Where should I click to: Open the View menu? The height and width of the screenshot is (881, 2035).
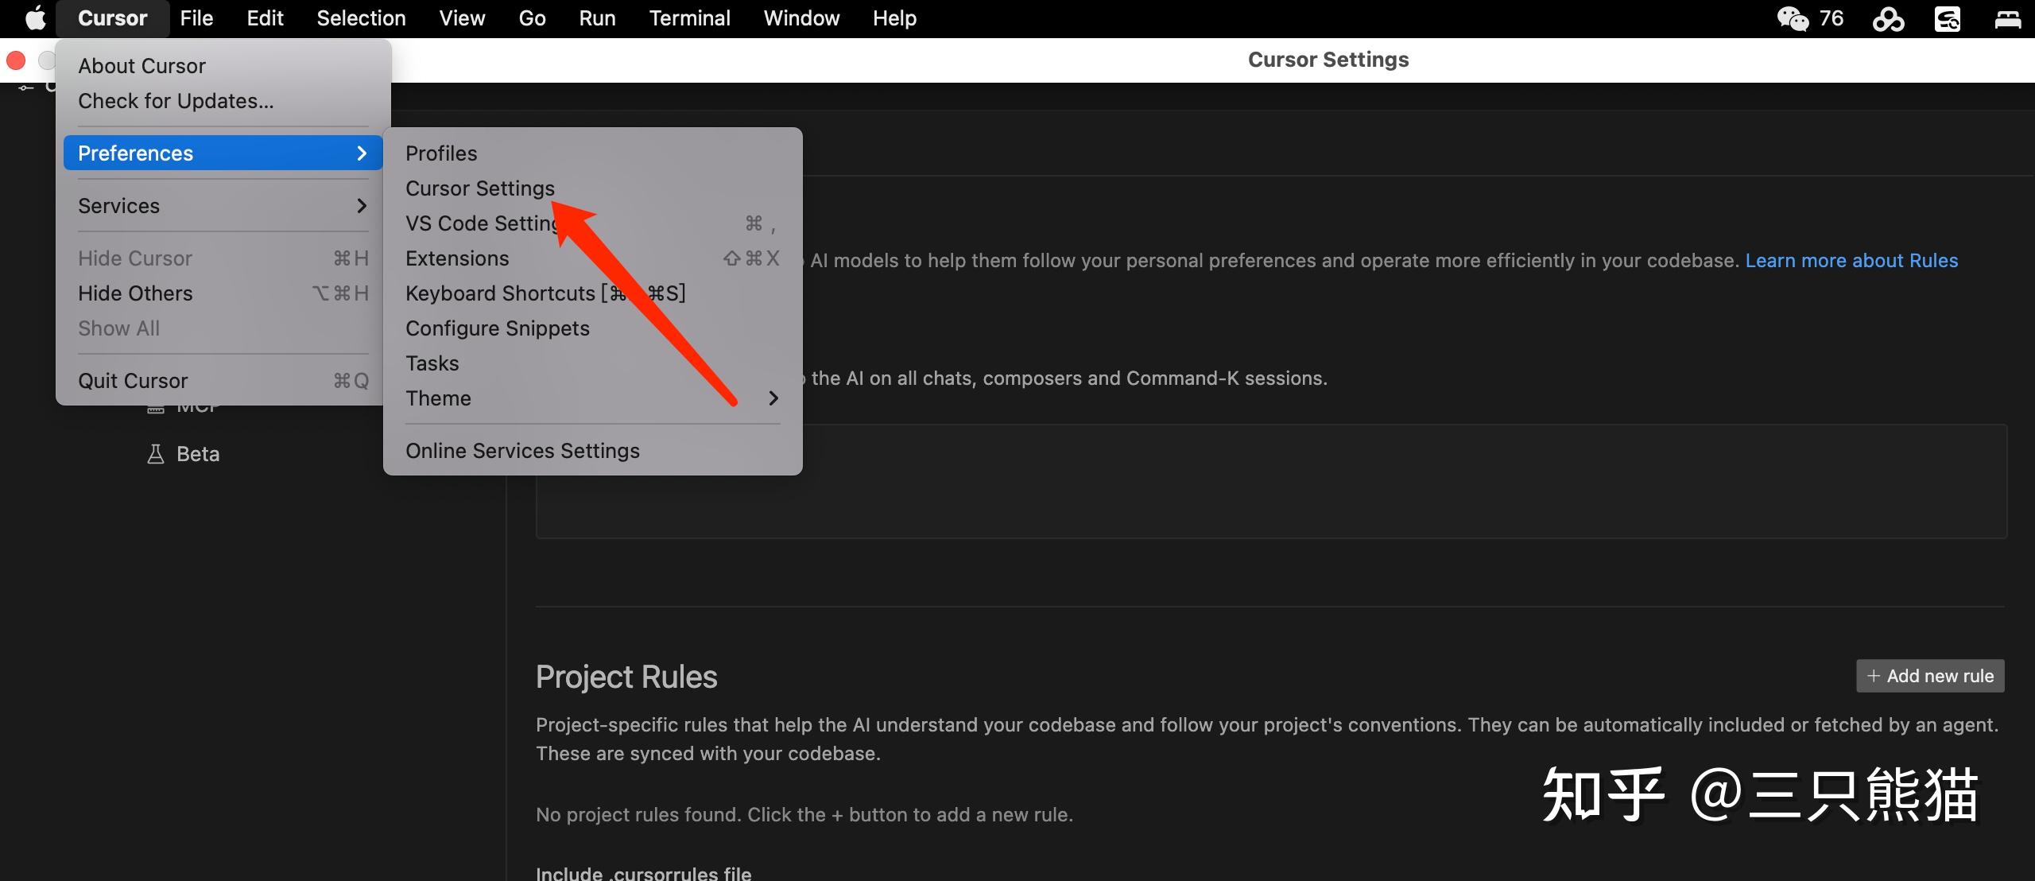tap(462, 18)
